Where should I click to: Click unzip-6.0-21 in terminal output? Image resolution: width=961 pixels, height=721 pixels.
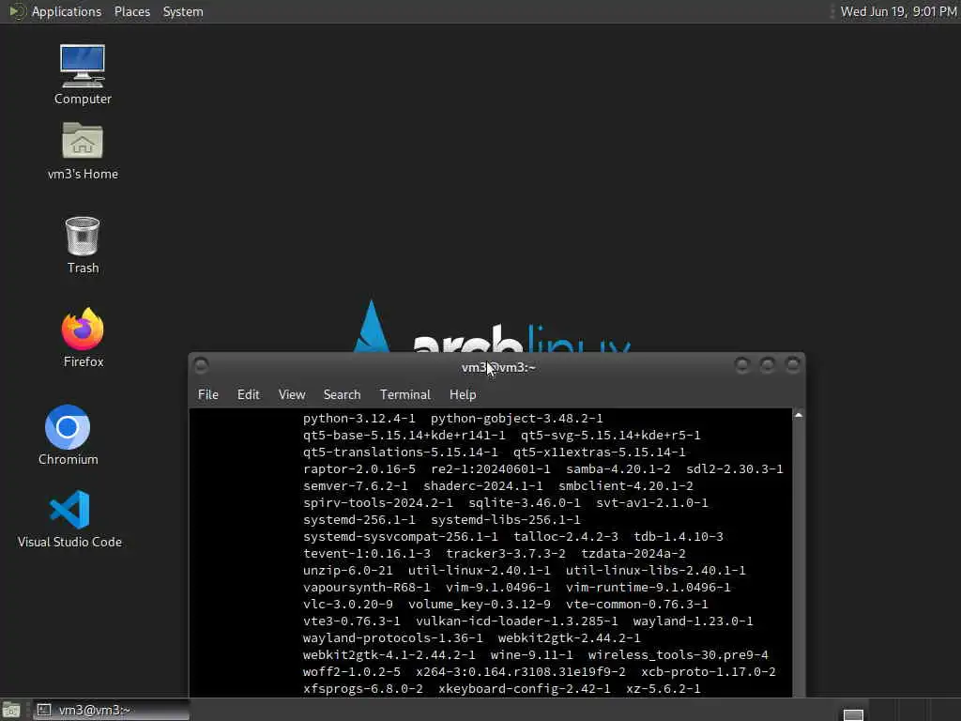coord(348,570)
